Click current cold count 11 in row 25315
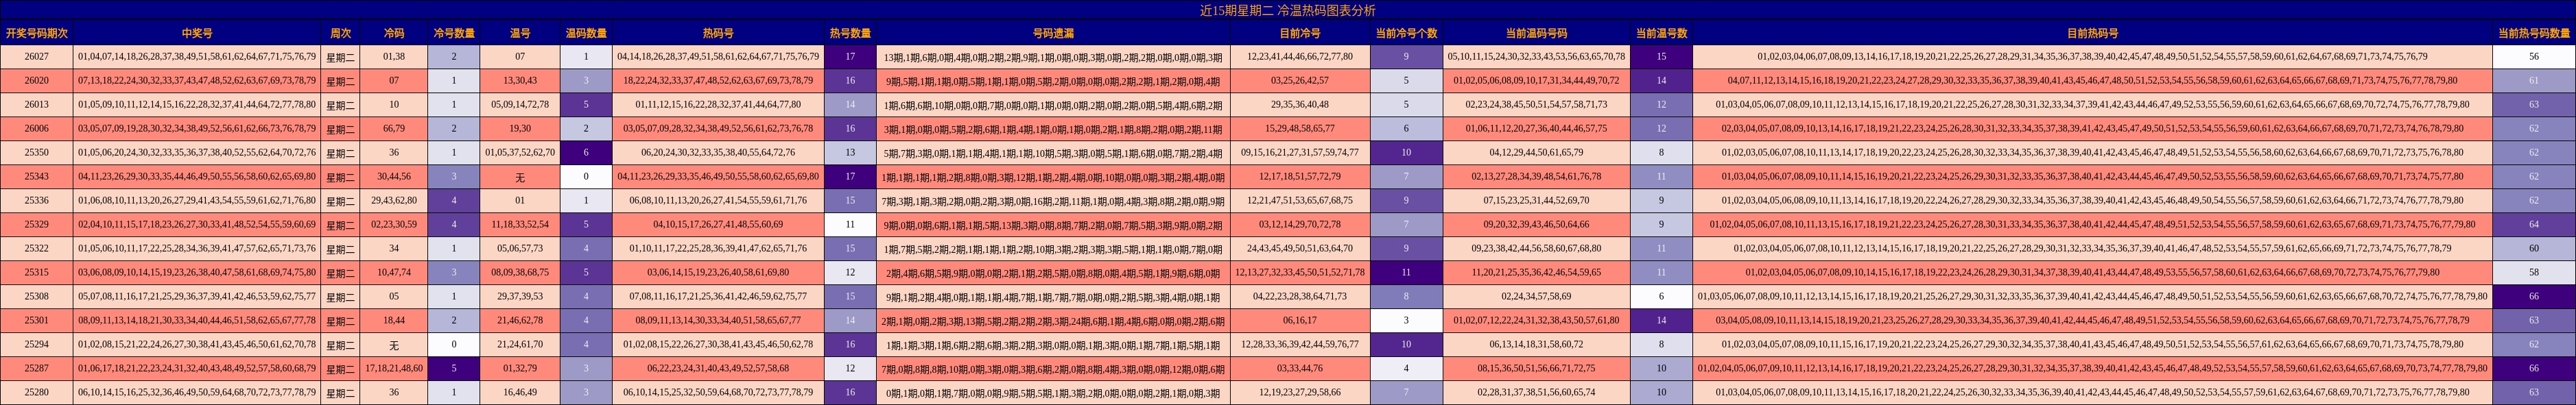Image resolution: width=2576 pixels, height=405 pixels. coord(1406,273)
